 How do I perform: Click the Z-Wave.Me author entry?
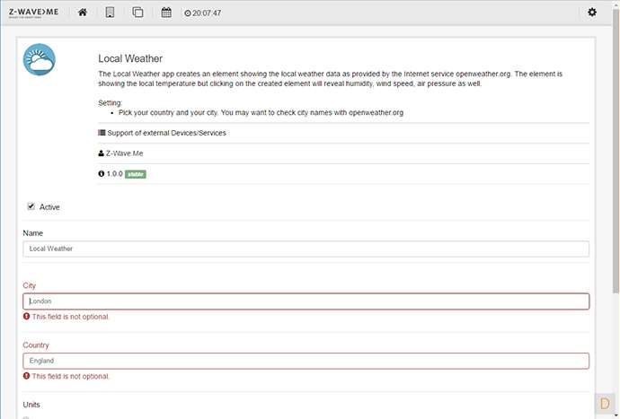120,153
